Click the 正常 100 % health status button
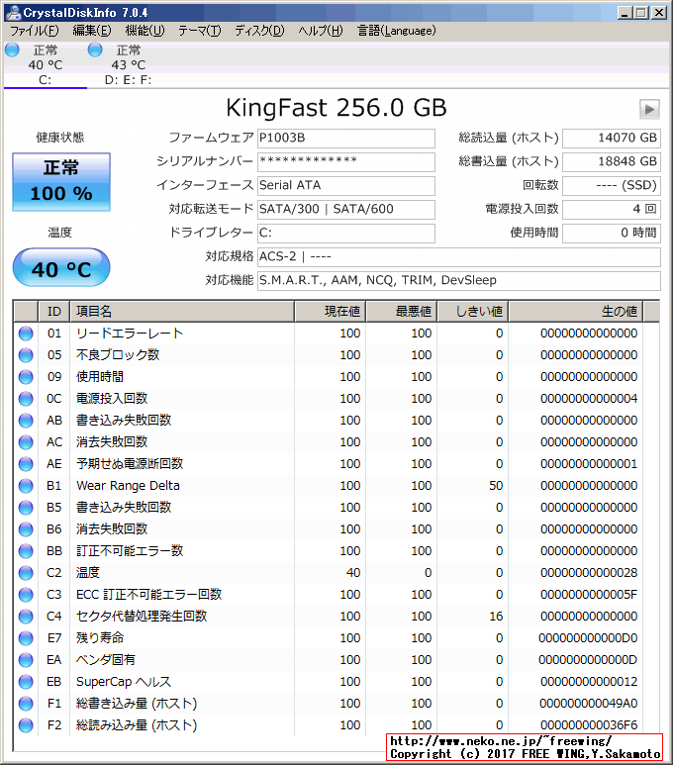Viewport: 673px width, 765px height. coord(61,182)
